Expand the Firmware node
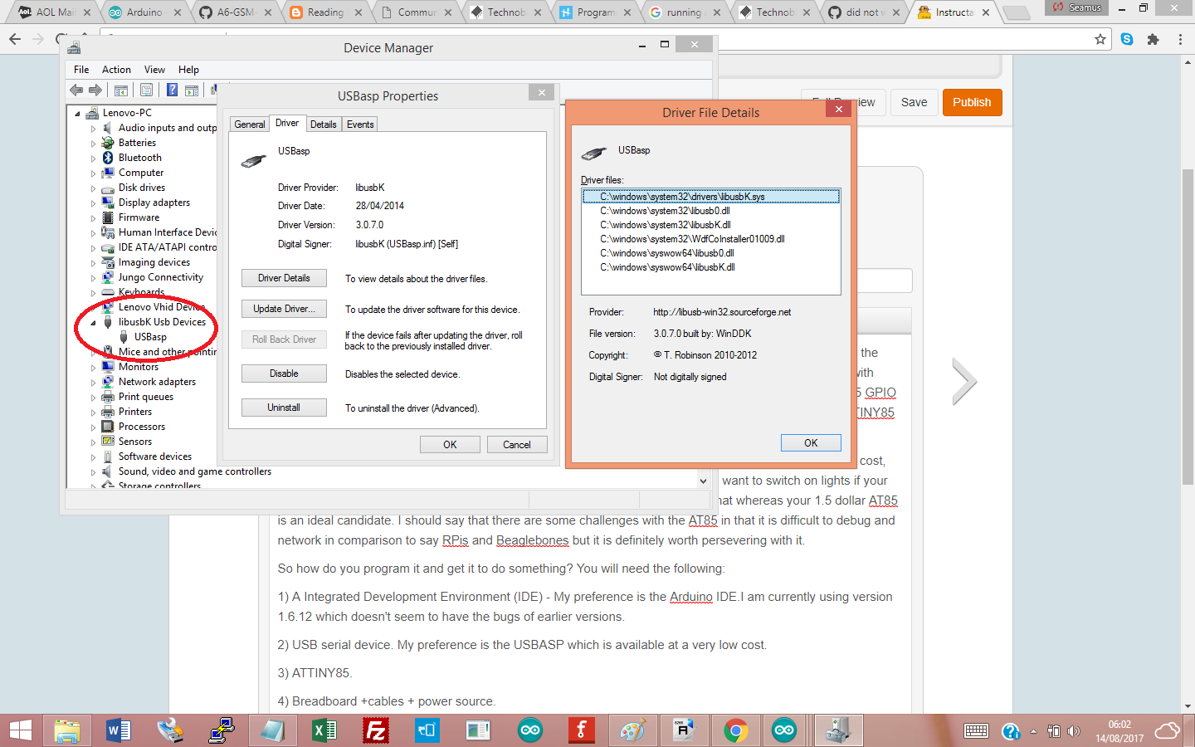1195x747 pixels. coord(93,218)
